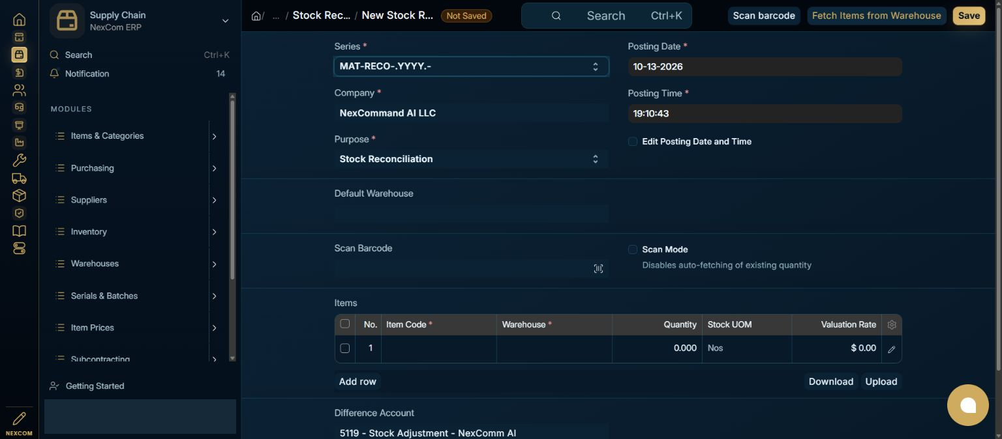The width and height of the screenshot is (1002, 439).
Task: Click the Scan barcode button
Action: coord(763,16)
